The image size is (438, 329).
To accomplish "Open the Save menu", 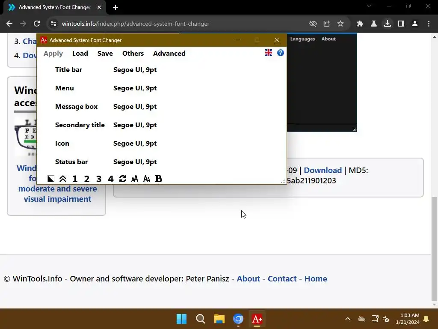I will pyautogui.click(x=105, y=54).
